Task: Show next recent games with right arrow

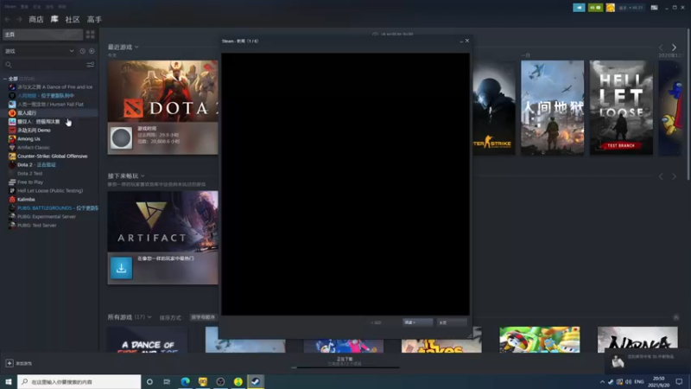Action: (x=674, y=48)
